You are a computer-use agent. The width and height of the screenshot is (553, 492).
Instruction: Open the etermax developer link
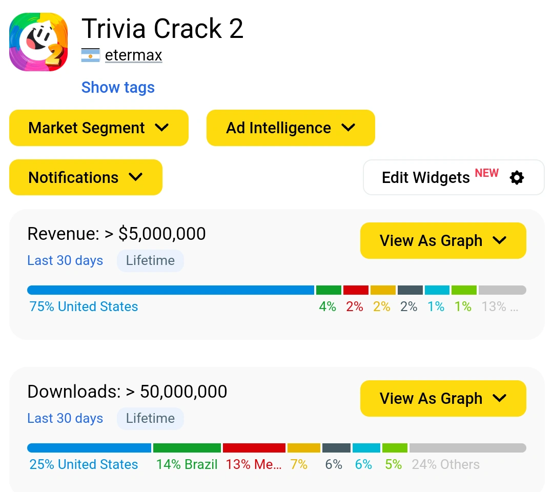[x=133, y=55]
